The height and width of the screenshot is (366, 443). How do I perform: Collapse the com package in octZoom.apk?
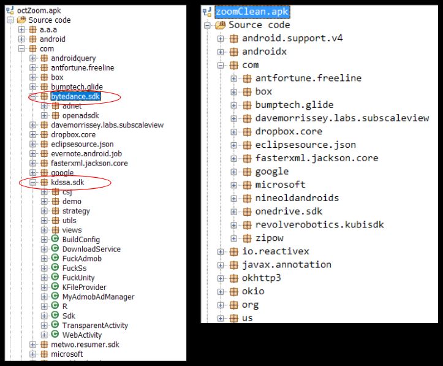(22, 49)
